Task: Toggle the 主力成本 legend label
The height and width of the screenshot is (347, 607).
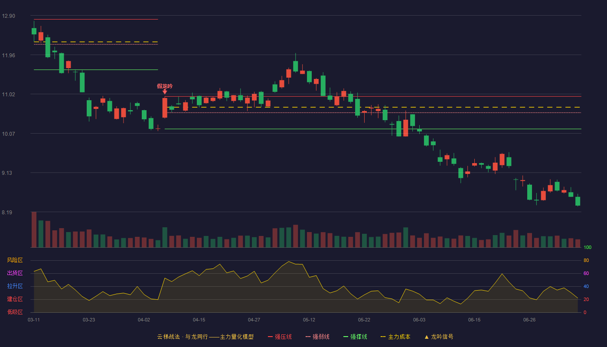Action: pos(399,337)
